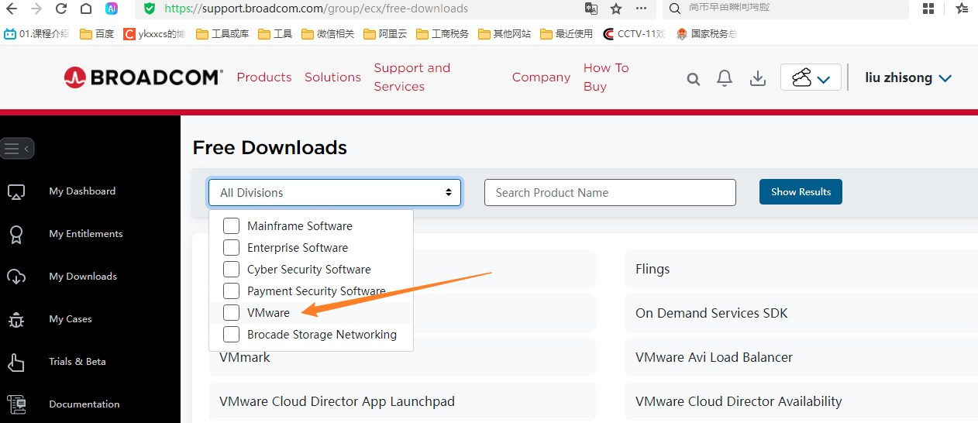The image size is (978, 423).
Task: Open the browser apps grid icon
Action: click(x=928, y=9)
